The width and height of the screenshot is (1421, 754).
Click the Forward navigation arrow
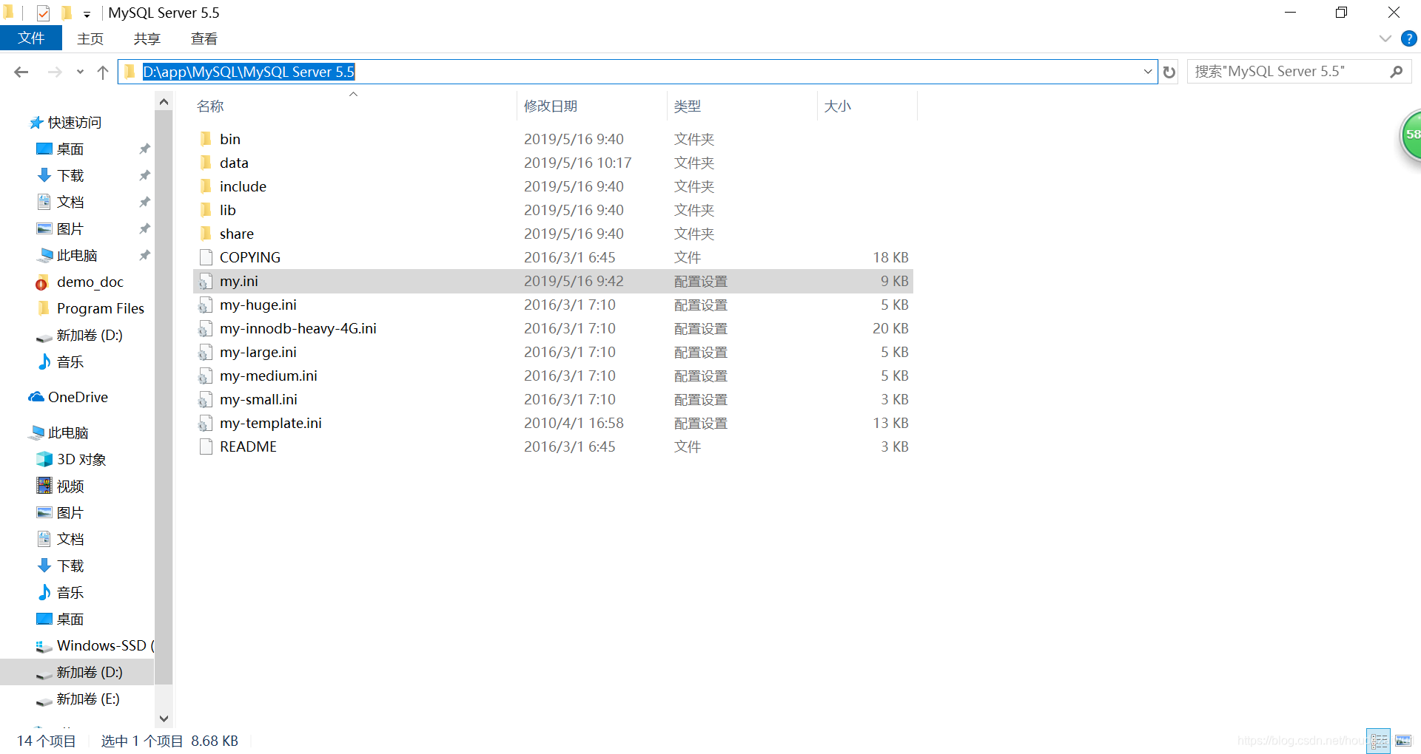(55, 72)
